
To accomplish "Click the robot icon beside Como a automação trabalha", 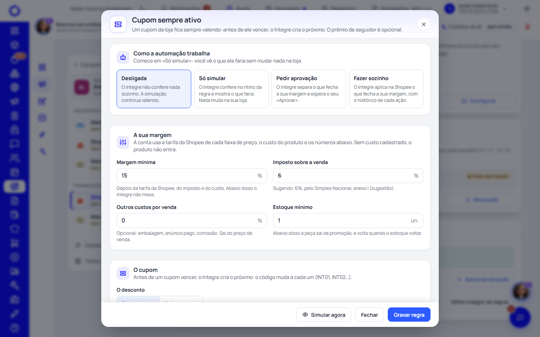I will (x=123, y=57).
